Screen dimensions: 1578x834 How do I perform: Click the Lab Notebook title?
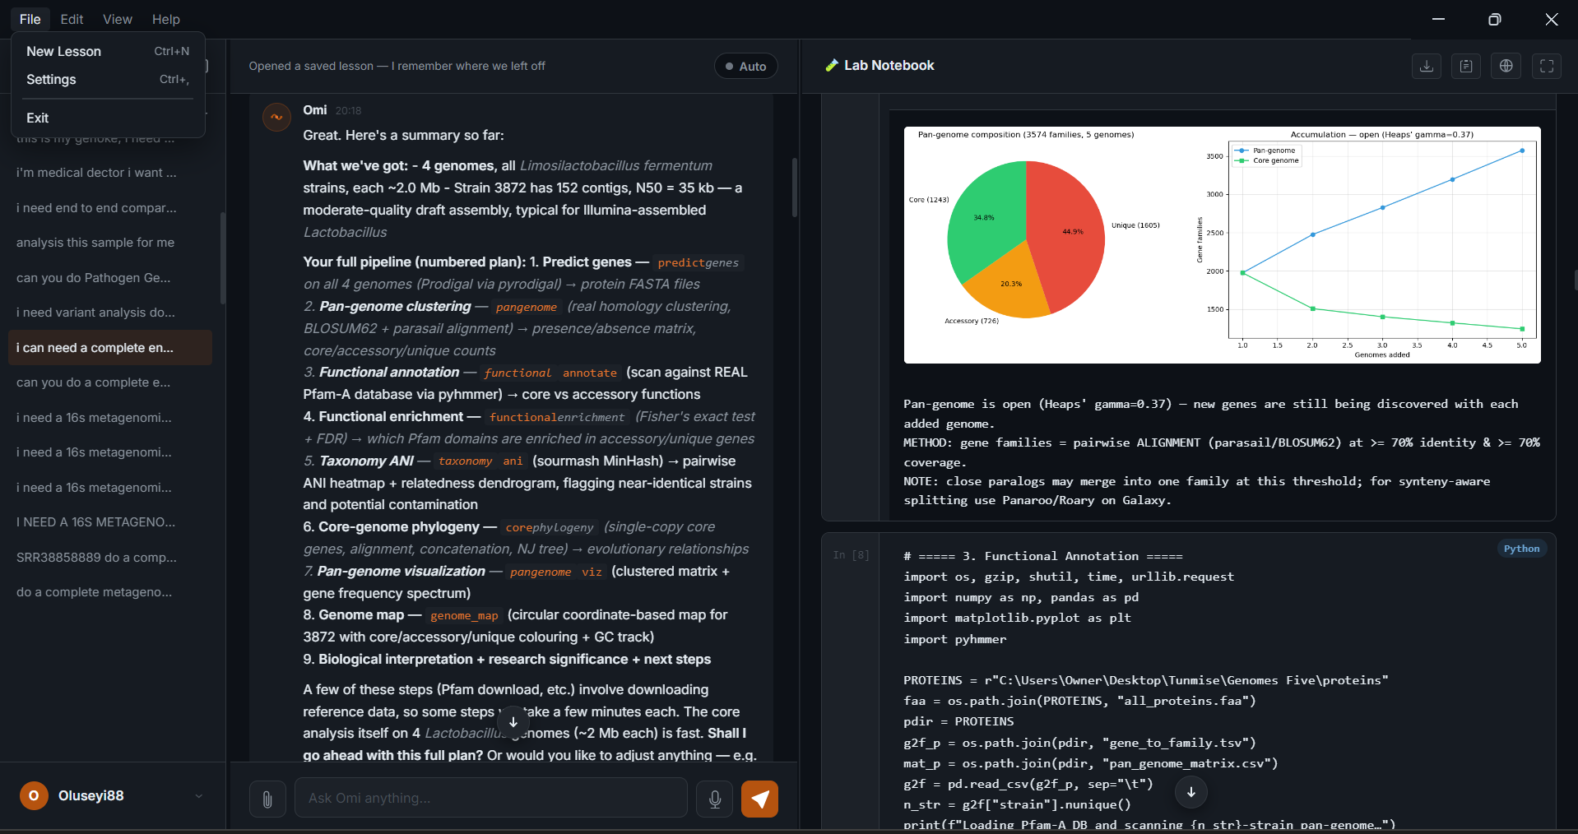click(x=889, y=65)
